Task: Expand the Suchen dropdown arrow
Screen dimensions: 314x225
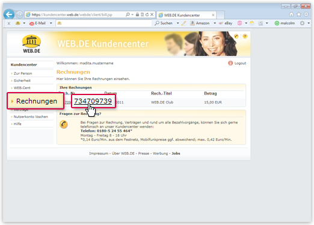Action: tap(177, 23)
